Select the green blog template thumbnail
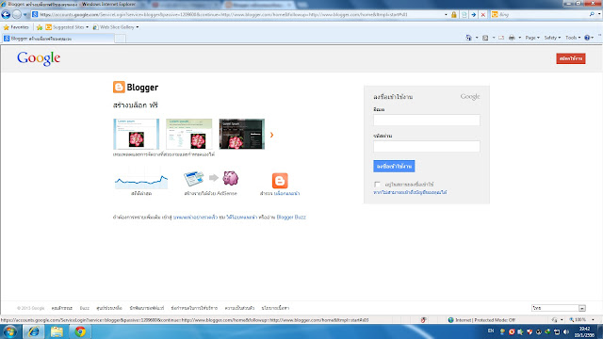603x339 pixels. tap(188, 134)
